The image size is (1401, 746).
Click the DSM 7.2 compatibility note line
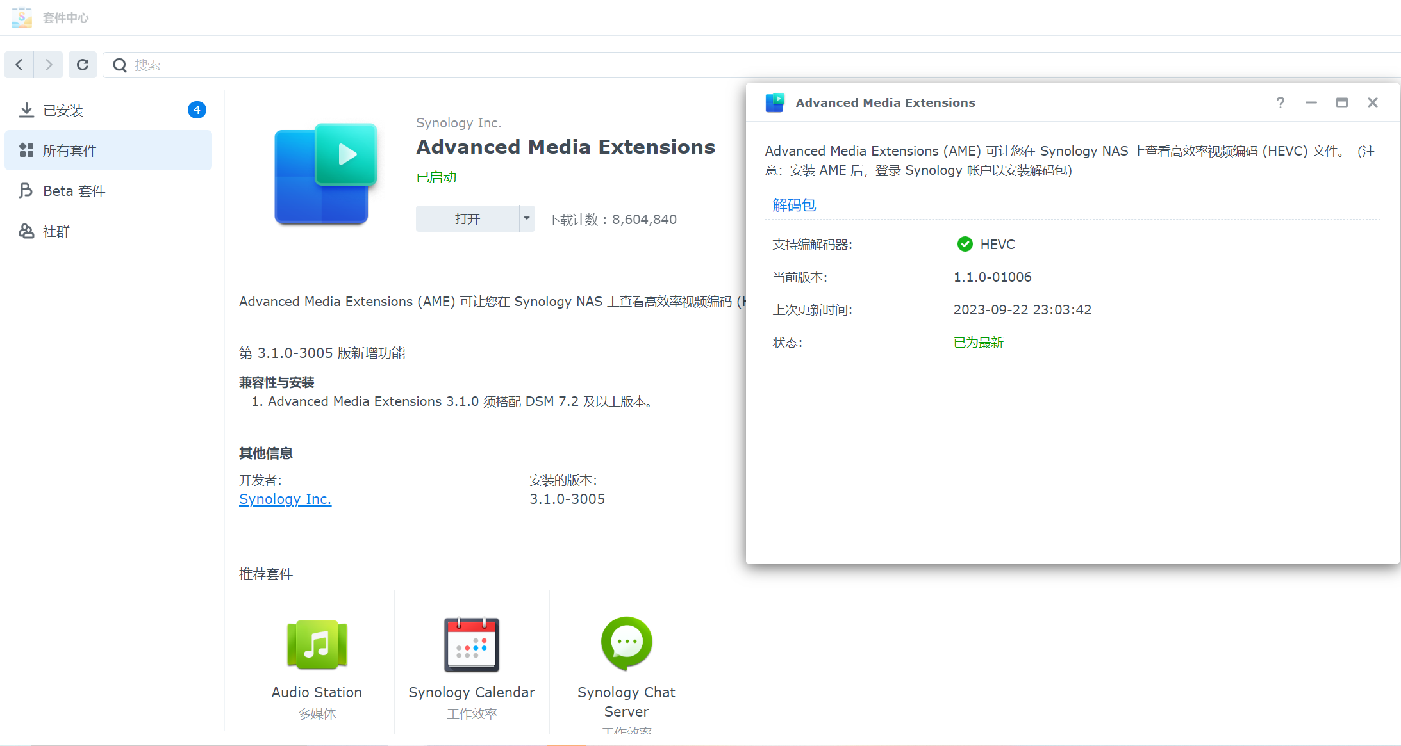[452, 401]
